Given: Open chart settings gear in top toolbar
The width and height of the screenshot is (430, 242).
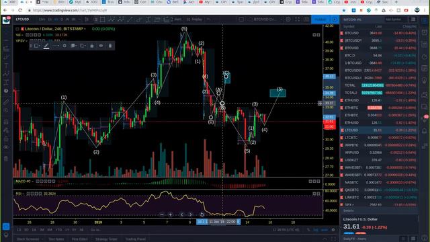Looking at the screenshot, I should pos(288,19).
